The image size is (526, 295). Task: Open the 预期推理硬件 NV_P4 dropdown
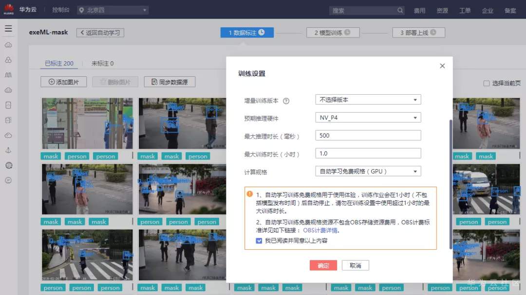pos(368,118)
